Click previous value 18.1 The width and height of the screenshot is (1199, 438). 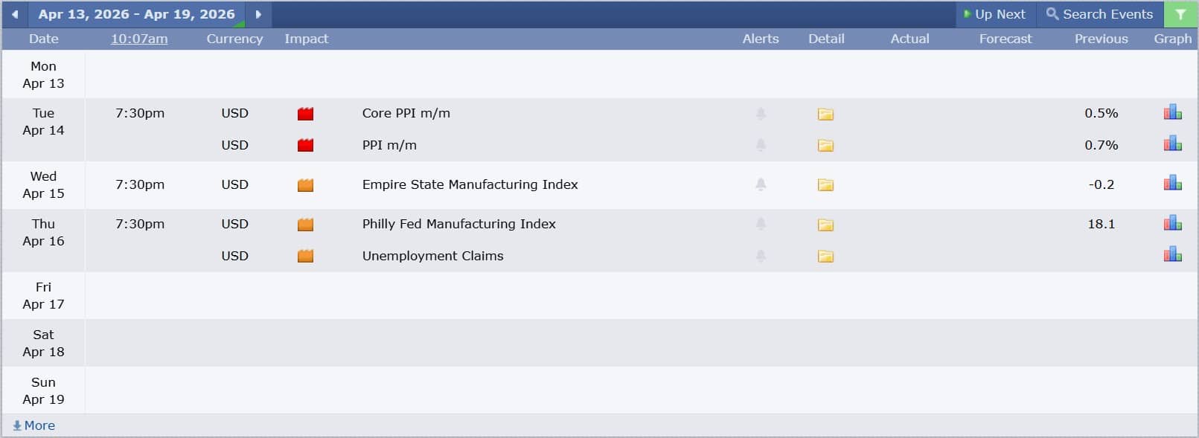click(x=1101, y=224)
